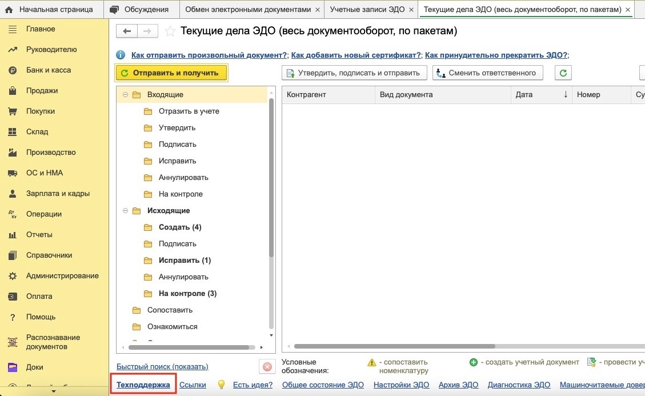
Task: Open Диагностика ЭДО link
Action: (x=519, y=385)
